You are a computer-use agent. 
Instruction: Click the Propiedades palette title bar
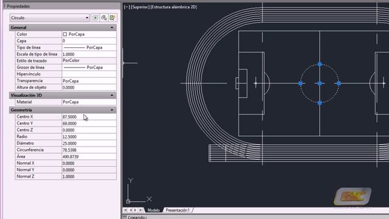click(x=62, y=6)
